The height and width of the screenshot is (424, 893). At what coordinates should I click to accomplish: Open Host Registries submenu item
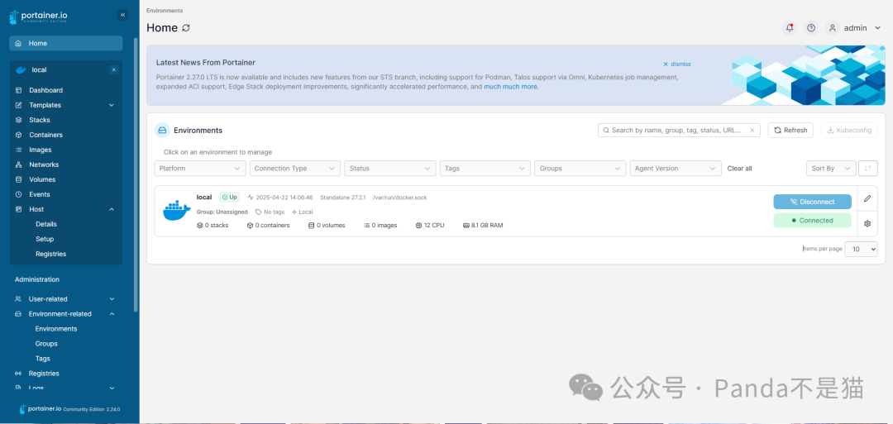(50, 254)
